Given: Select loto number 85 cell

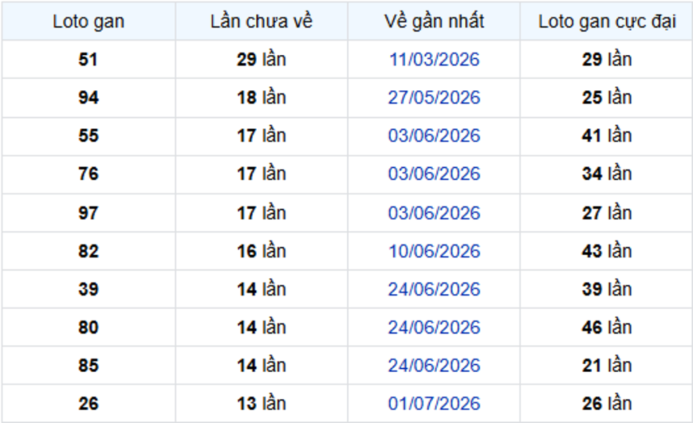Looking at the screenshot, I should (x=89, y=365).
